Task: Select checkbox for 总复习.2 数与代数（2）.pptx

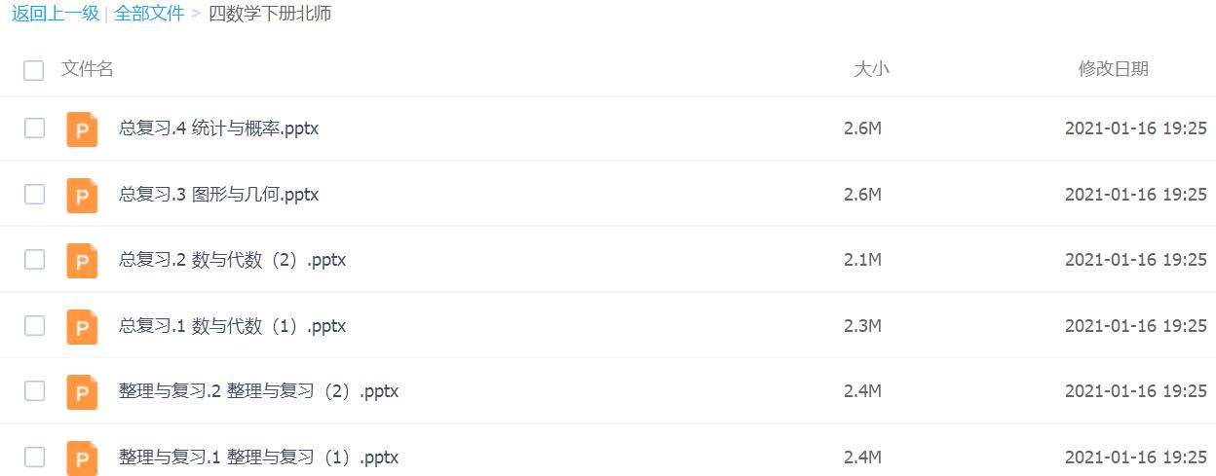Action: [34, 260]
